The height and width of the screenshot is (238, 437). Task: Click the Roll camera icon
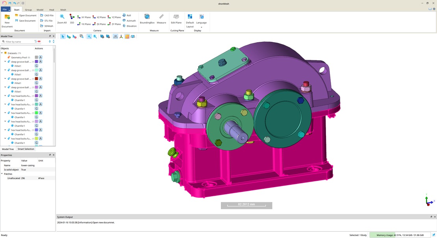[x=124, y=15]
